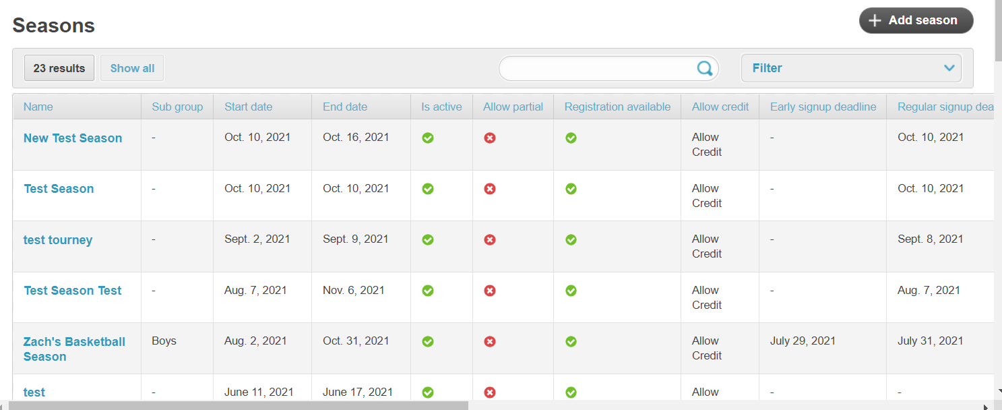Click the 23 results button
Screen dimensions: 1002x410
click(59, 68)
